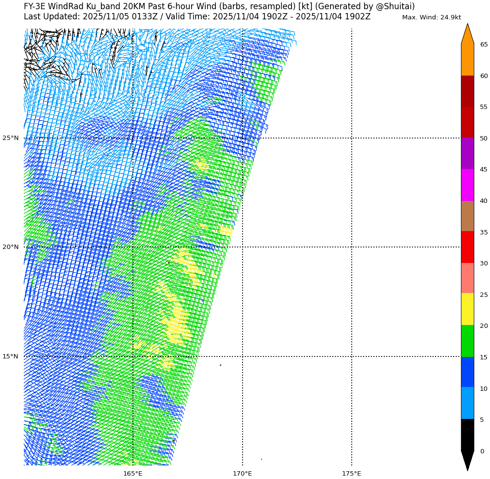
Task: Click the Max. Wind 24.9kt readout
Action: click(431, 17)
